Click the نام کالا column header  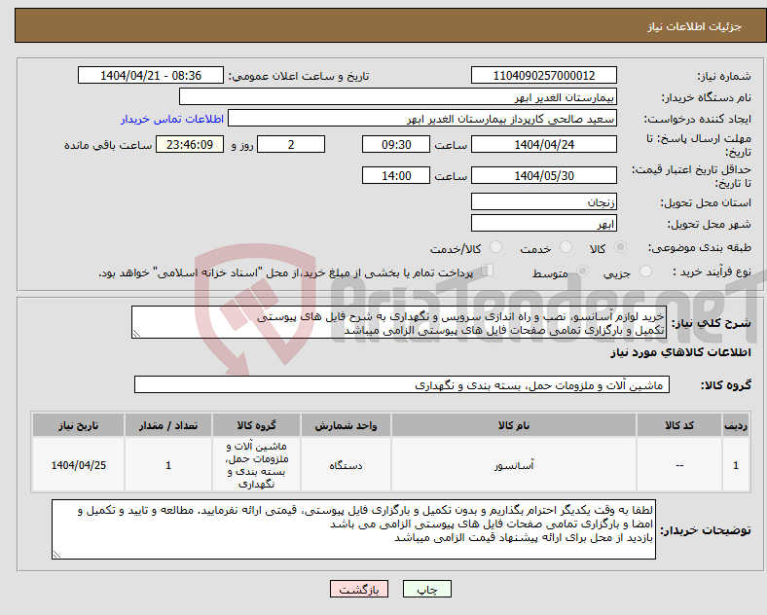(x=514, y=425)
